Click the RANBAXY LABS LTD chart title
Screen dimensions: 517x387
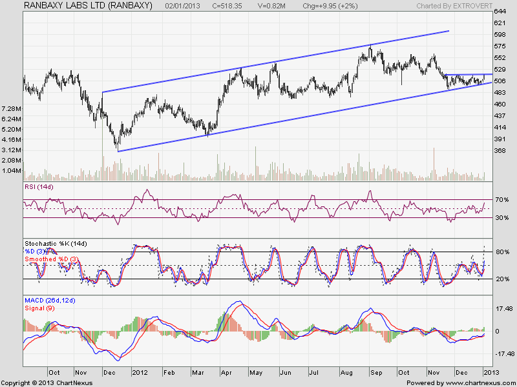88,6
